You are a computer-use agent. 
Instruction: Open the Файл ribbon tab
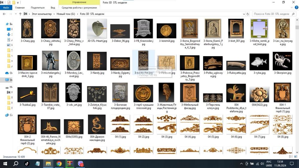click(x=6, y=8)
